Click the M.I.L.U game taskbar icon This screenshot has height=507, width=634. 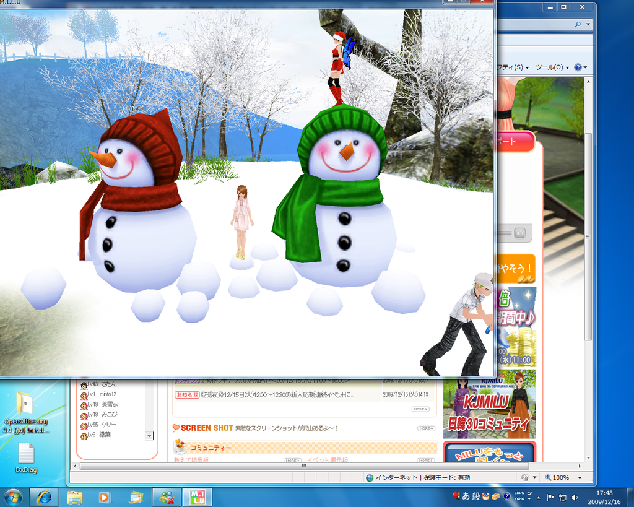[197, 497]
